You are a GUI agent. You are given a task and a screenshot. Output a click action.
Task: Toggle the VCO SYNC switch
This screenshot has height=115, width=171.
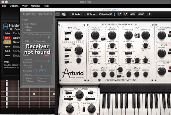(x=103, y=39)
